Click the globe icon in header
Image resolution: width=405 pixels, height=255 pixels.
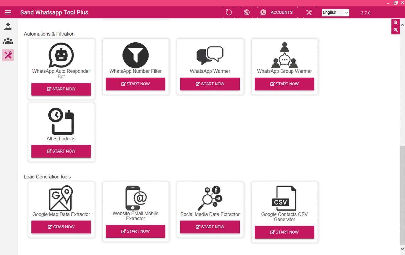[x=247, y=12]
